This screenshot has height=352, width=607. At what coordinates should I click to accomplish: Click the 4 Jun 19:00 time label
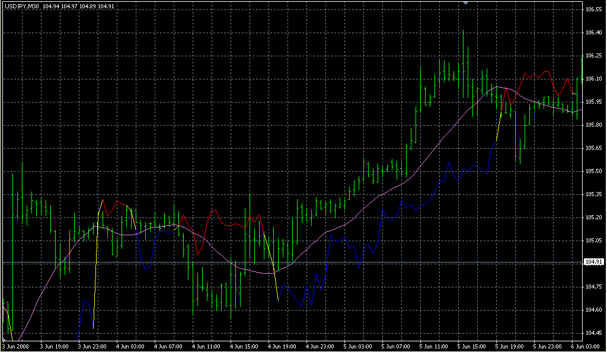[283, 347]
